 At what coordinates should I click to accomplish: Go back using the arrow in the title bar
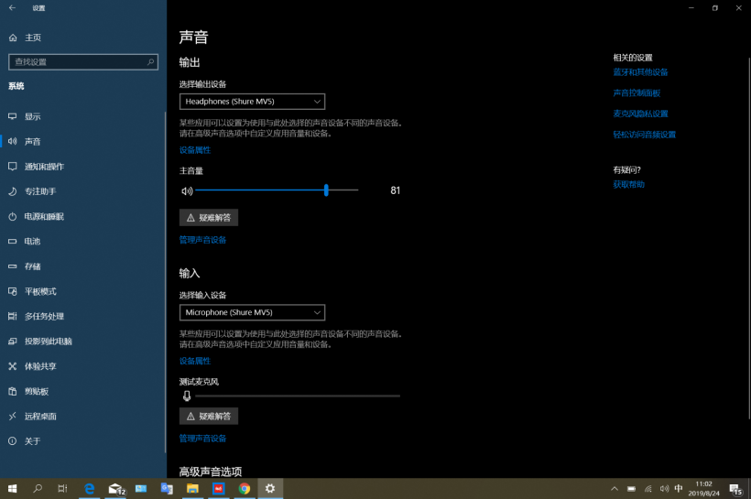pos(12,7)
